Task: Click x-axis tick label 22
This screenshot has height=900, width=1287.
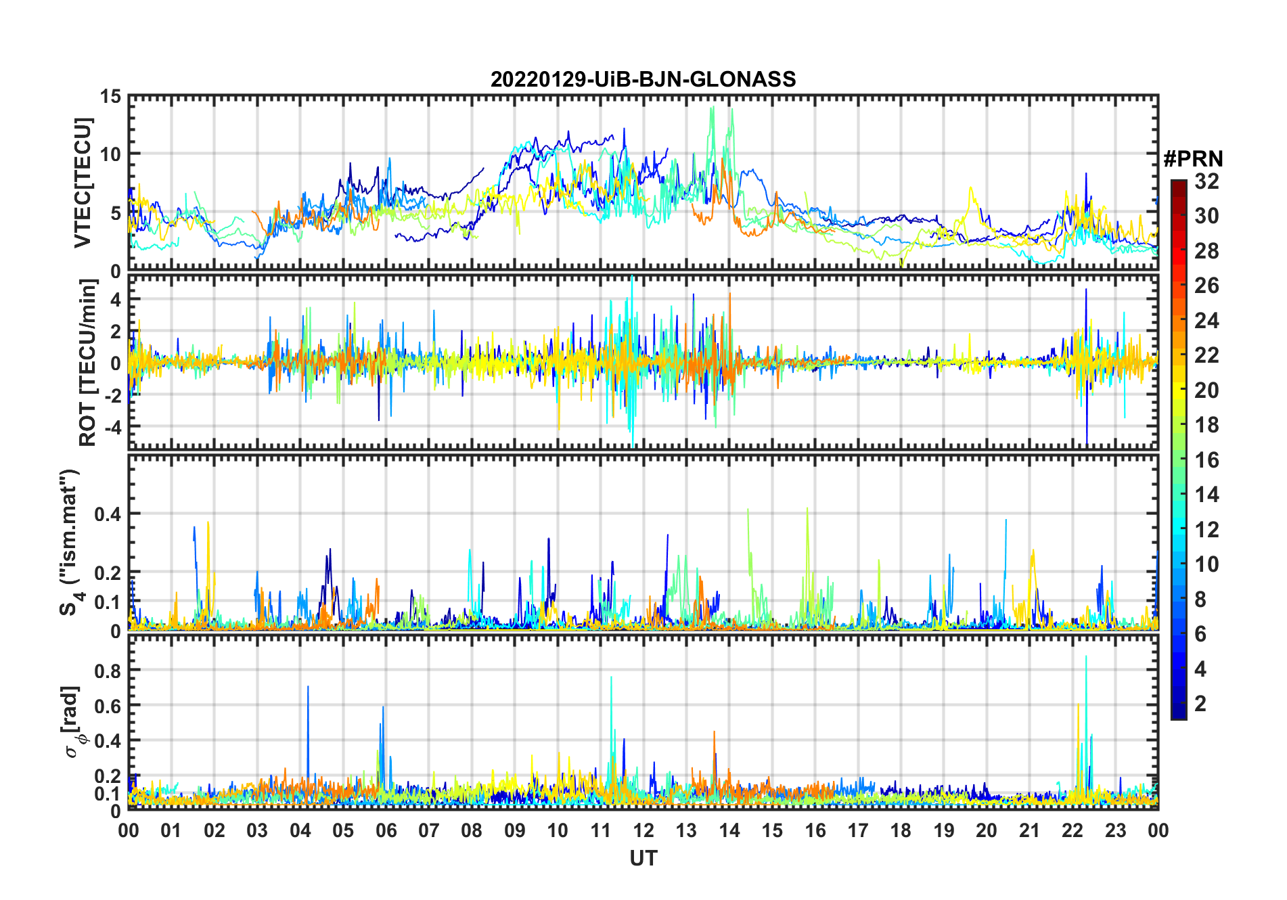Action: click(1072, 830)
